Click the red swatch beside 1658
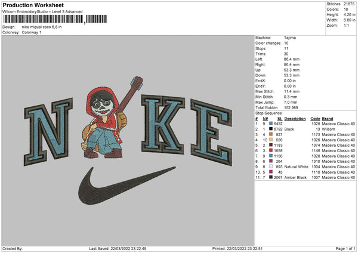 271,150
